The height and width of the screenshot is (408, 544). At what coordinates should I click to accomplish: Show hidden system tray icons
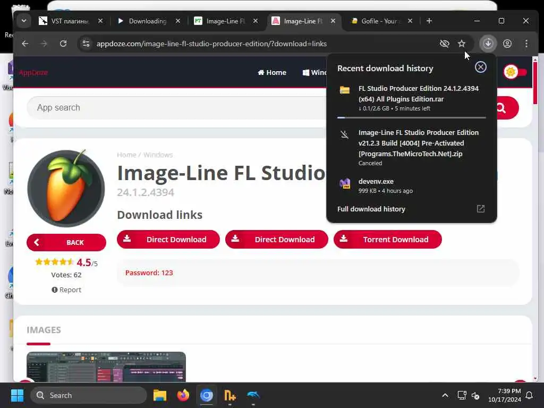445,395
